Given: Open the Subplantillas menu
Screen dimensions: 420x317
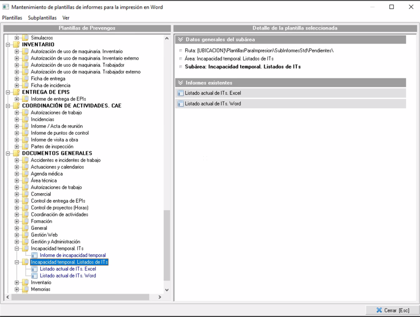Looking at the screenshot, I should (x=42, y=18).
